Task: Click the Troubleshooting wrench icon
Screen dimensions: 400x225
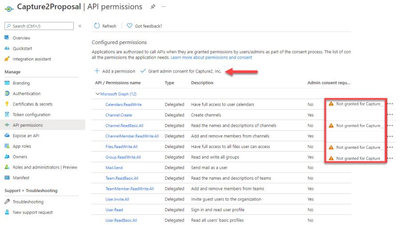Action: 7,201
